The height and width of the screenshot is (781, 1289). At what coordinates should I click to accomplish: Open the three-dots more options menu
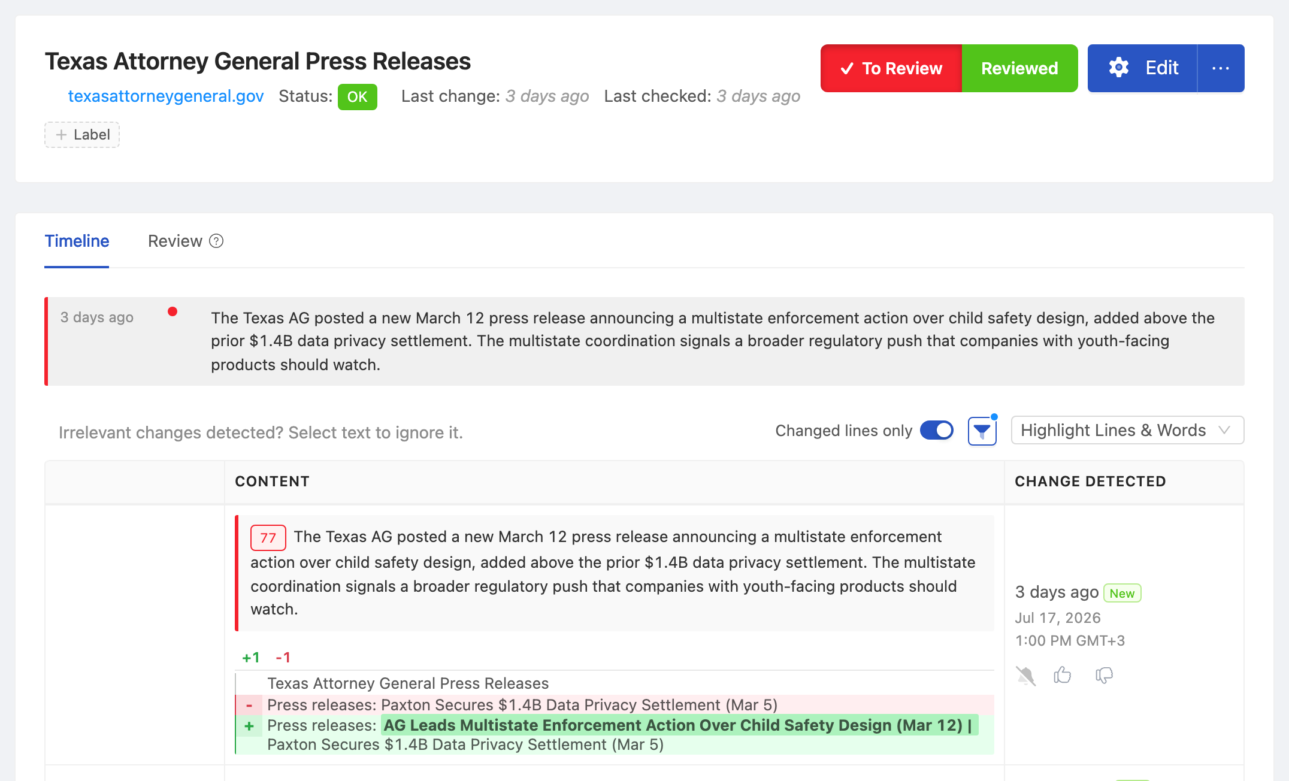point(1221,68)
